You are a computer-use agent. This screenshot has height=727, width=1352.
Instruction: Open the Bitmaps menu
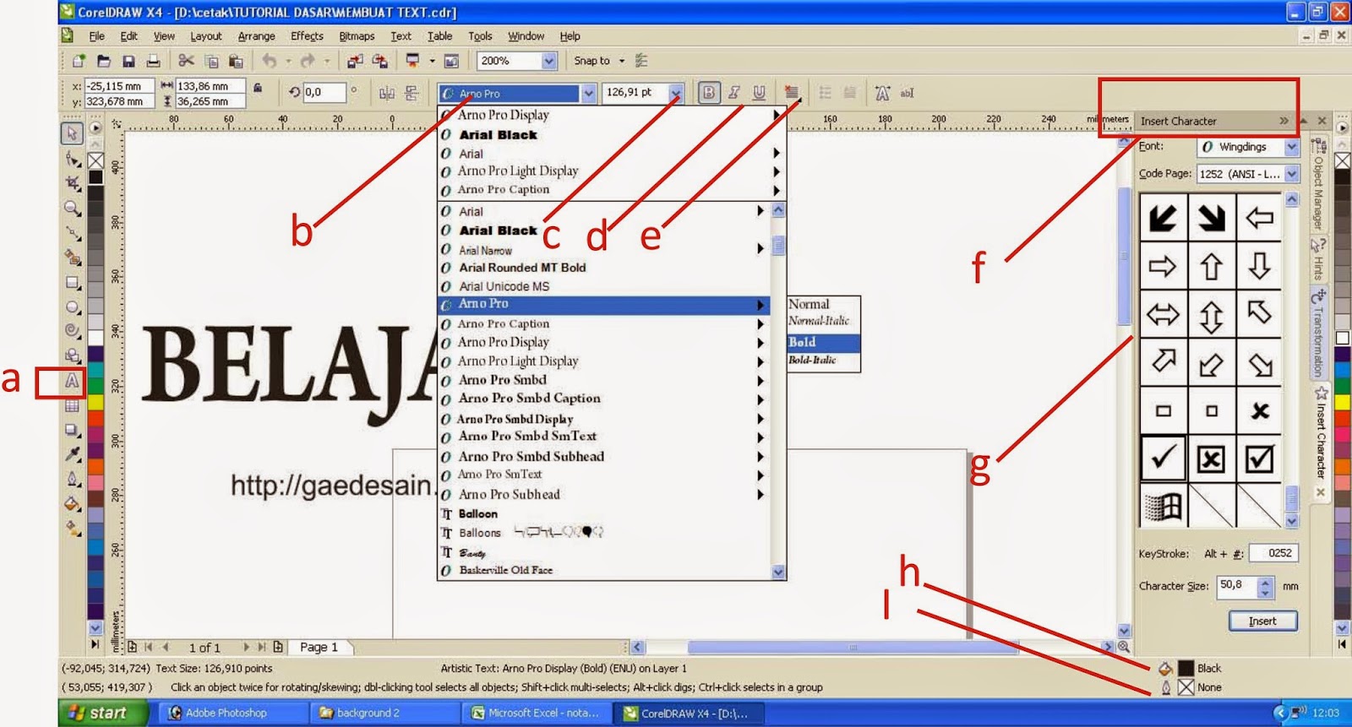(357, 36)
